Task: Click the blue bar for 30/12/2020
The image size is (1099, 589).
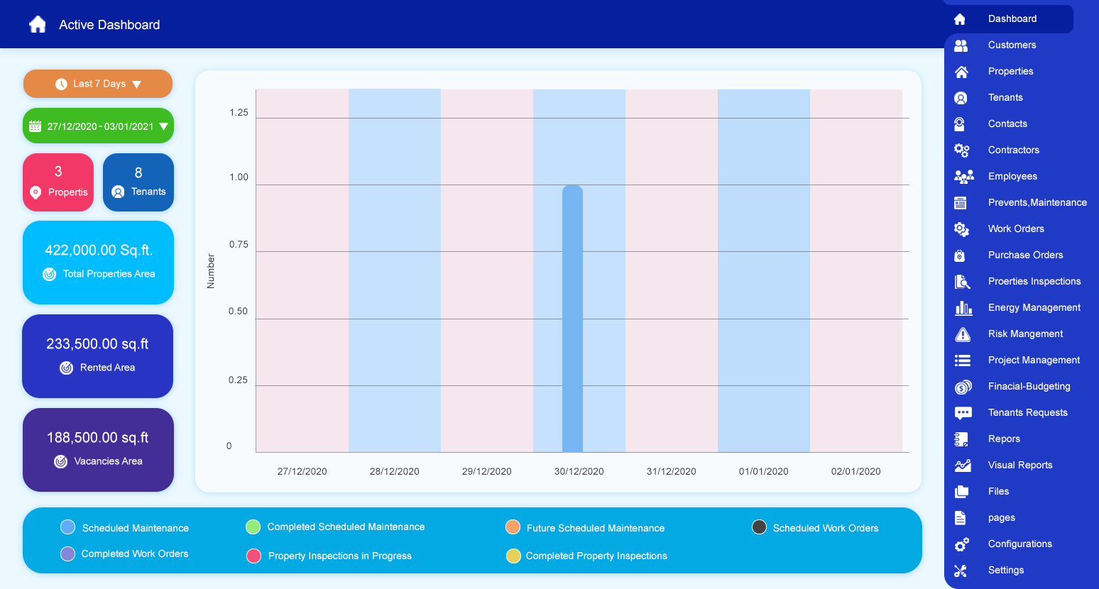Action: [572, 319]
